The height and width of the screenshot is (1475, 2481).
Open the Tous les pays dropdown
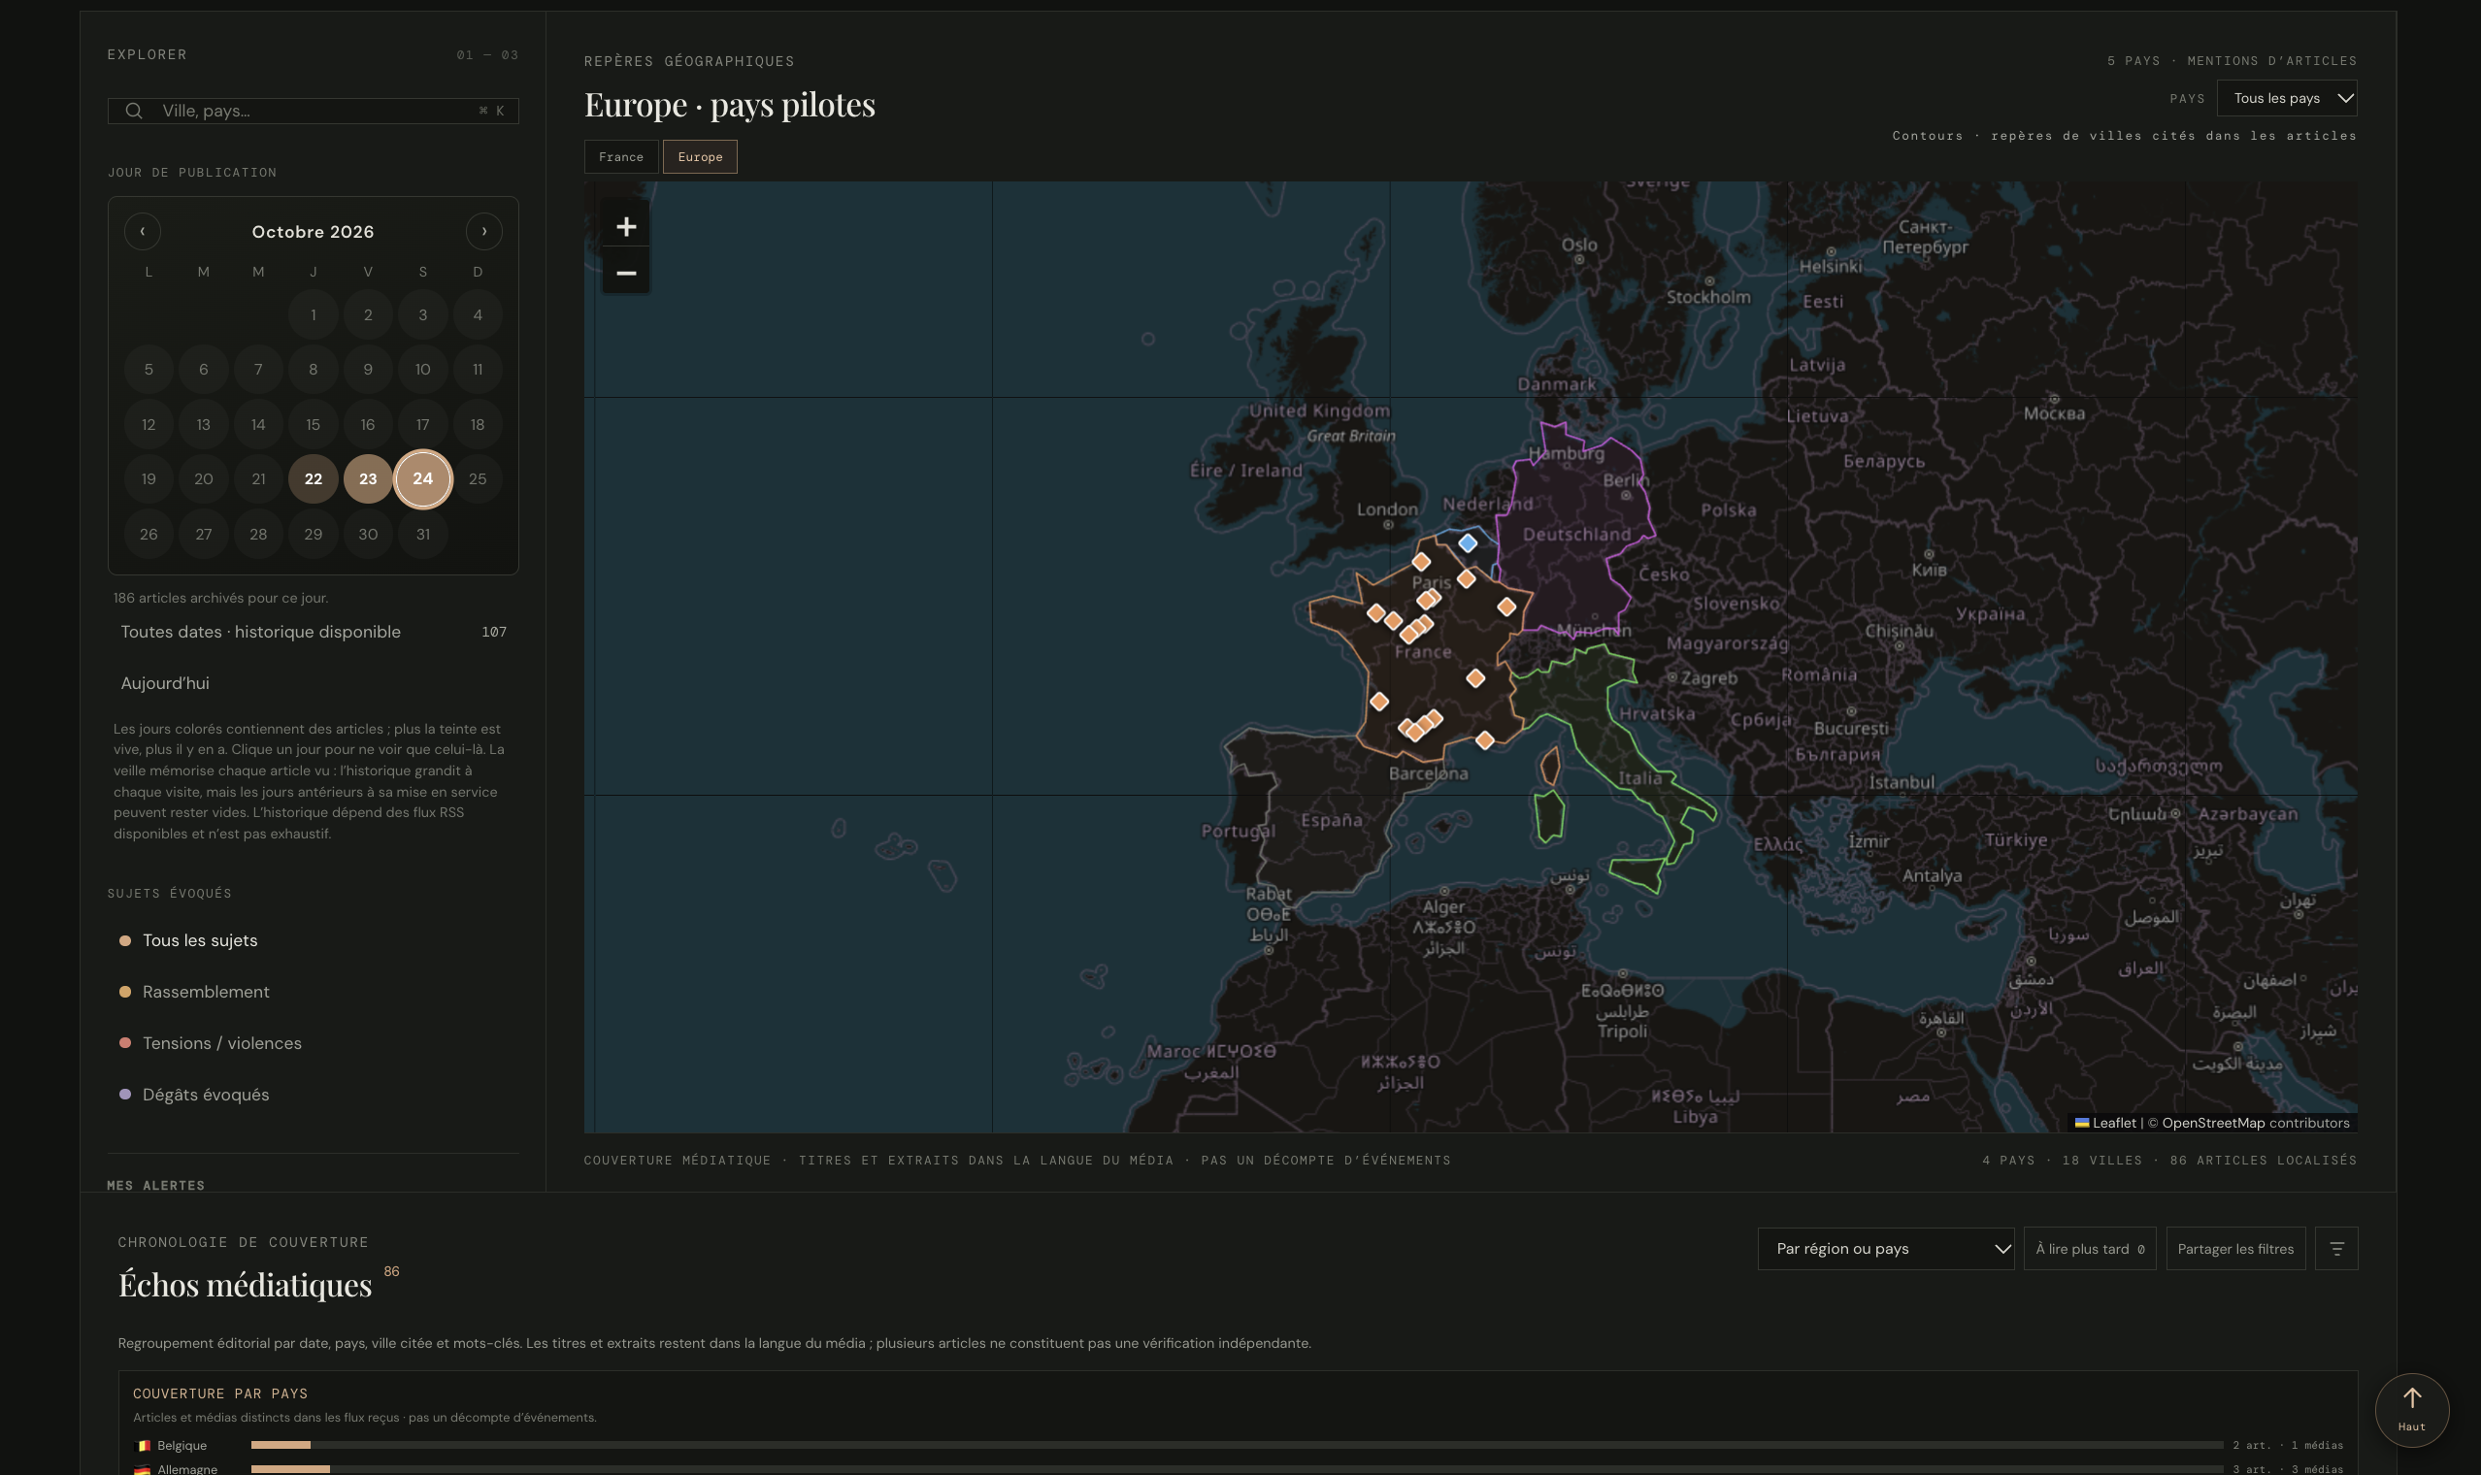tap(2286, 97)
